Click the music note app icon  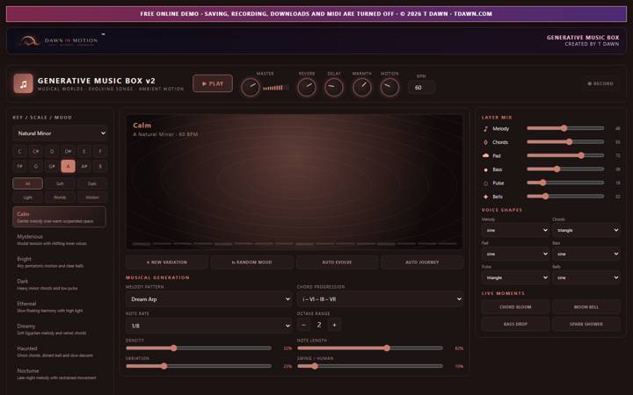[x=24, y=84]
